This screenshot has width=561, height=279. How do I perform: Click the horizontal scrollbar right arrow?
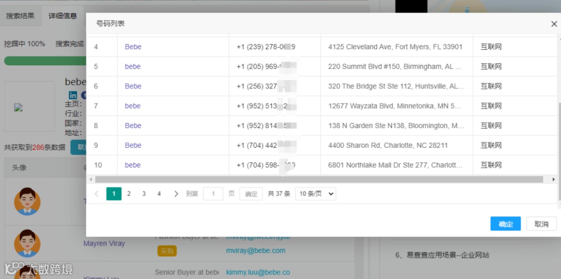[553, 179]
